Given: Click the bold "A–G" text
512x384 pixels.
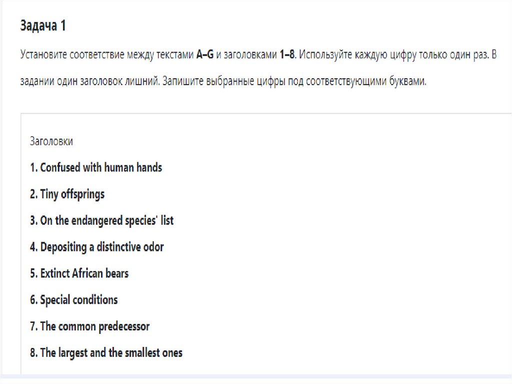Looking at the screenshot, I should tap(205, 55).
